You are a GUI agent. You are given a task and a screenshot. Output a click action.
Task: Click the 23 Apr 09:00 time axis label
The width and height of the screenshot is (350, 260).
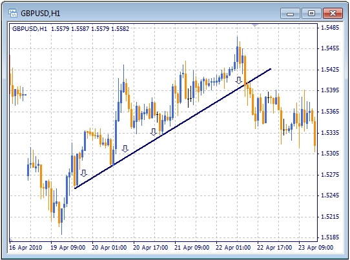click(316, 248)
